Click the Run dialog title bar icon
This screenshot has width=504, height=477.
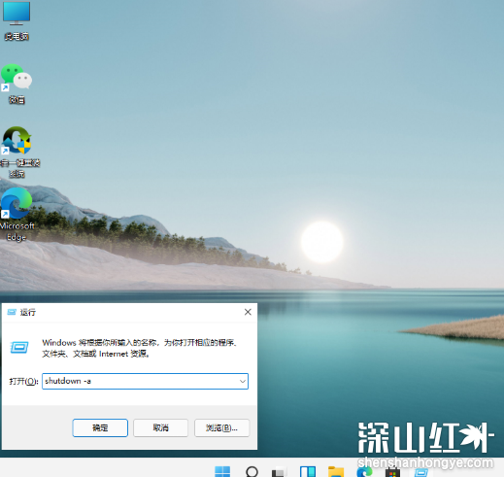coord(12,312)
